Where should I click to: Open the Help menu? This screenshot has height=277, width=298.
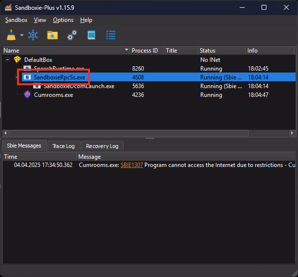pyautogui.click(x=86, y=20)
